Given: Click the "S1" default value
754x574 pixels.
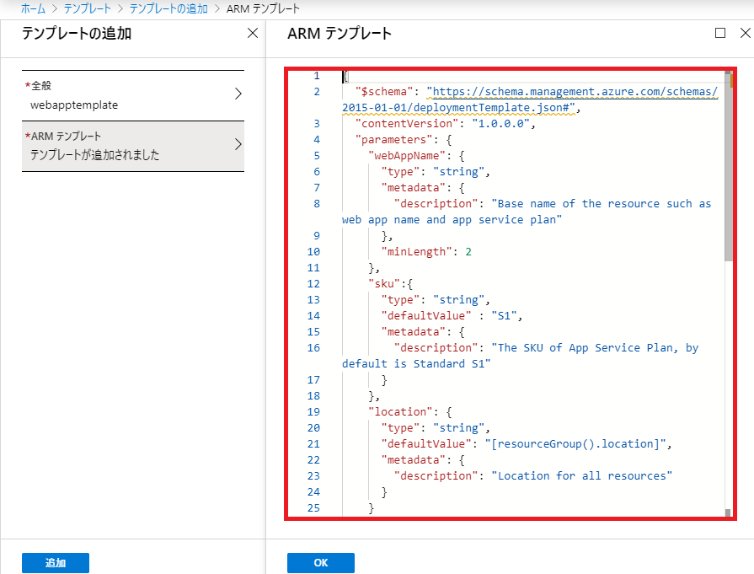Looking at the screenshot, I should [x=504, y=315].
